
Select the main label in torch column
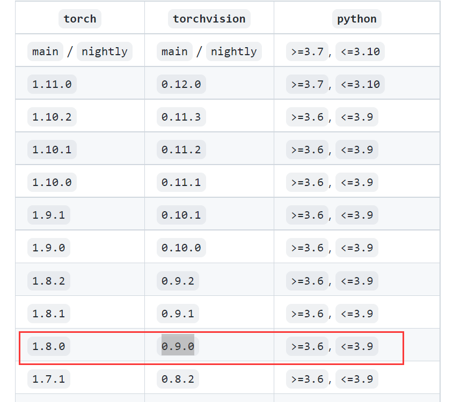pos(45,51)
